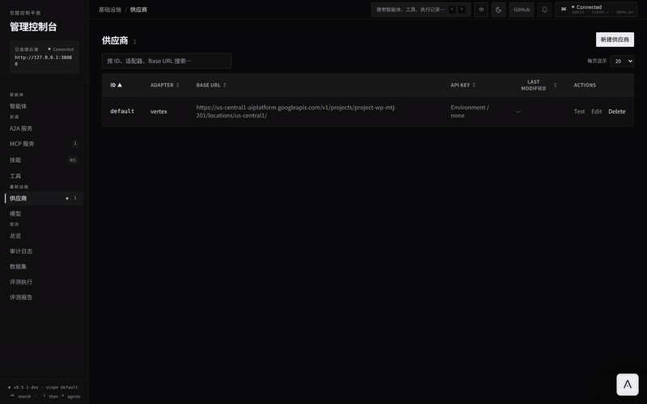The height and width of the screenshot is (404, 647).
Task: Open the 评测报告 page
Action: (x=21, y=297)
